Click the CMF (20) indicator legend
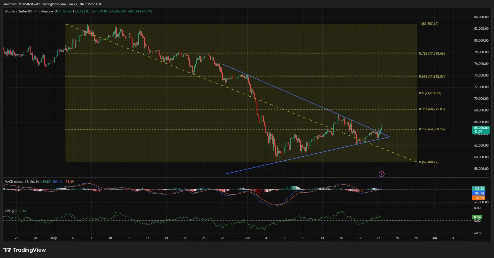494x258 pixels. coord(11,211)
